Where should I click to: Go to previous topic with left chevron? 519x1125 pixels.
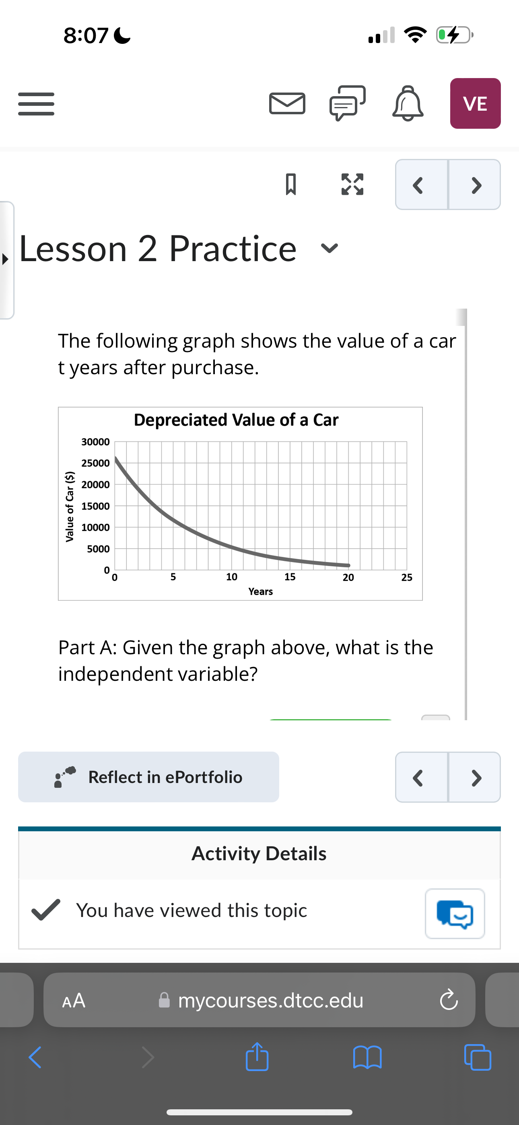tap(418, 185)
